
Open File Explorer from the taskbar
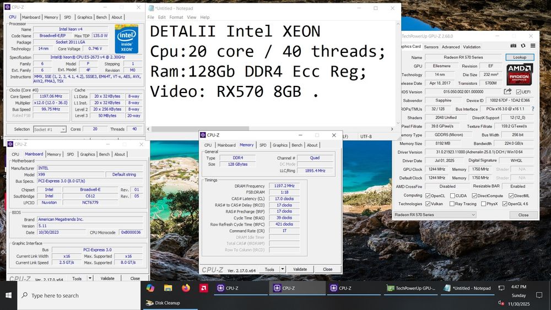point(168,288)
